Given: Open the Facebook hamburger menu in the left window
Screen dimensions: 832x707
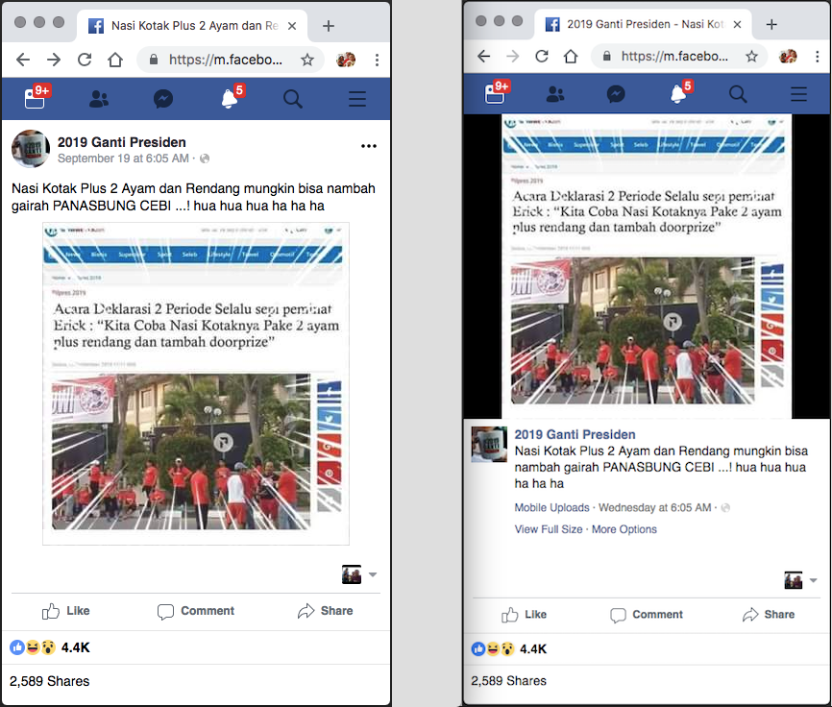Looking at the screenshot, I should [x=357, y=98].
